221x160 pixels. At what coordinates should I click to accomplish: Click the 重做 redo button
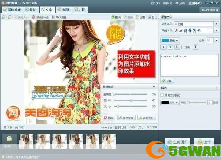129,17
